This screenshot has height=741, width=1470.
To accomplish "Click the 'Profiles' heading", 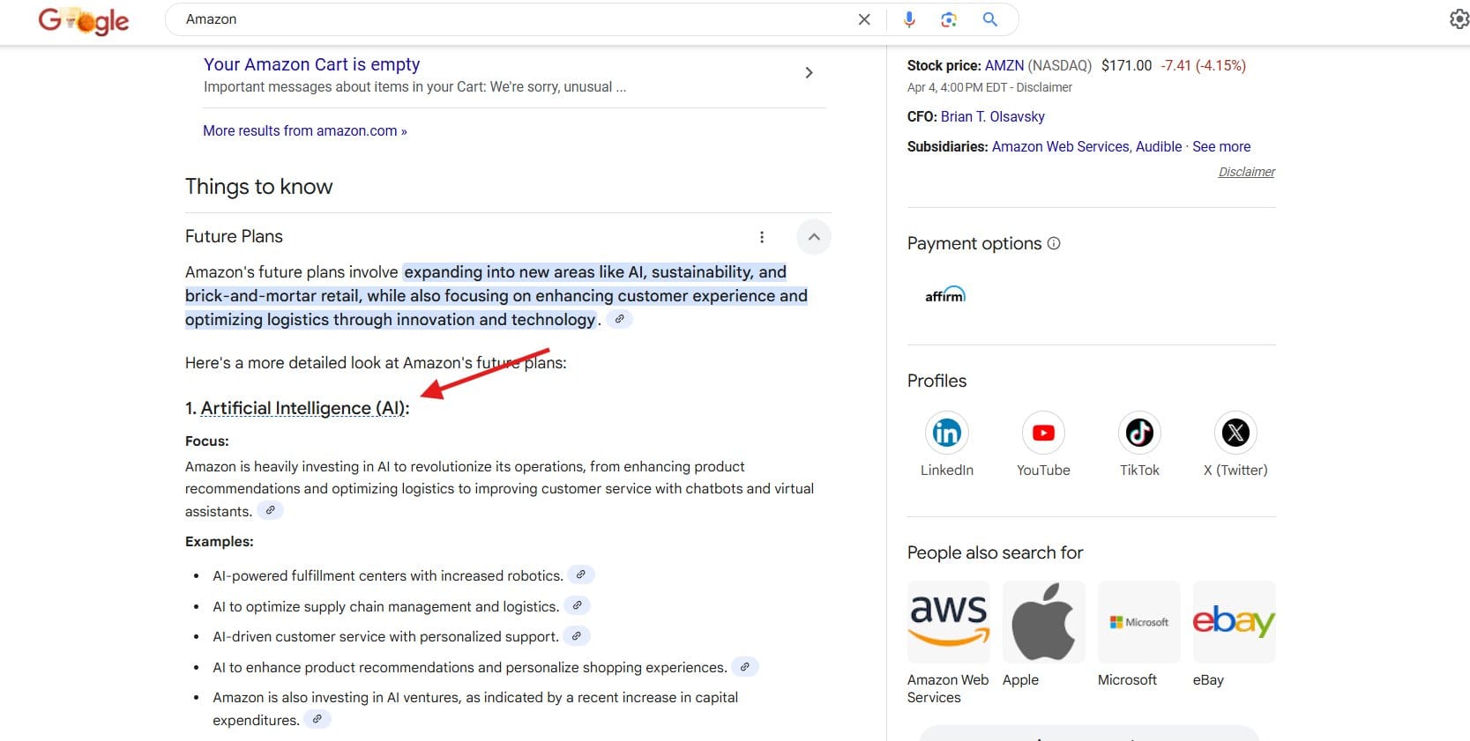I will (x=936, y=381).
